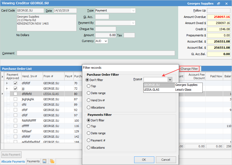The image size is (232, 165).
Task: Open the details view icon tab
Action: [x=45, y=161]
